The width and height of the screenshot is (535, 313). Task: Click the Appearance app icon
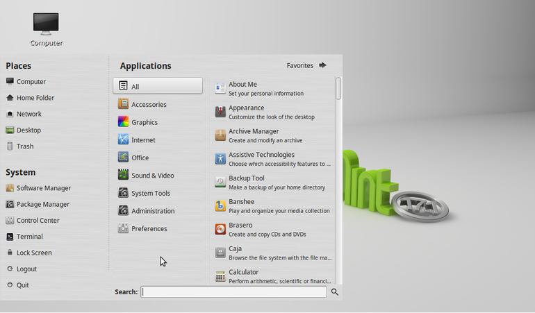220,112
